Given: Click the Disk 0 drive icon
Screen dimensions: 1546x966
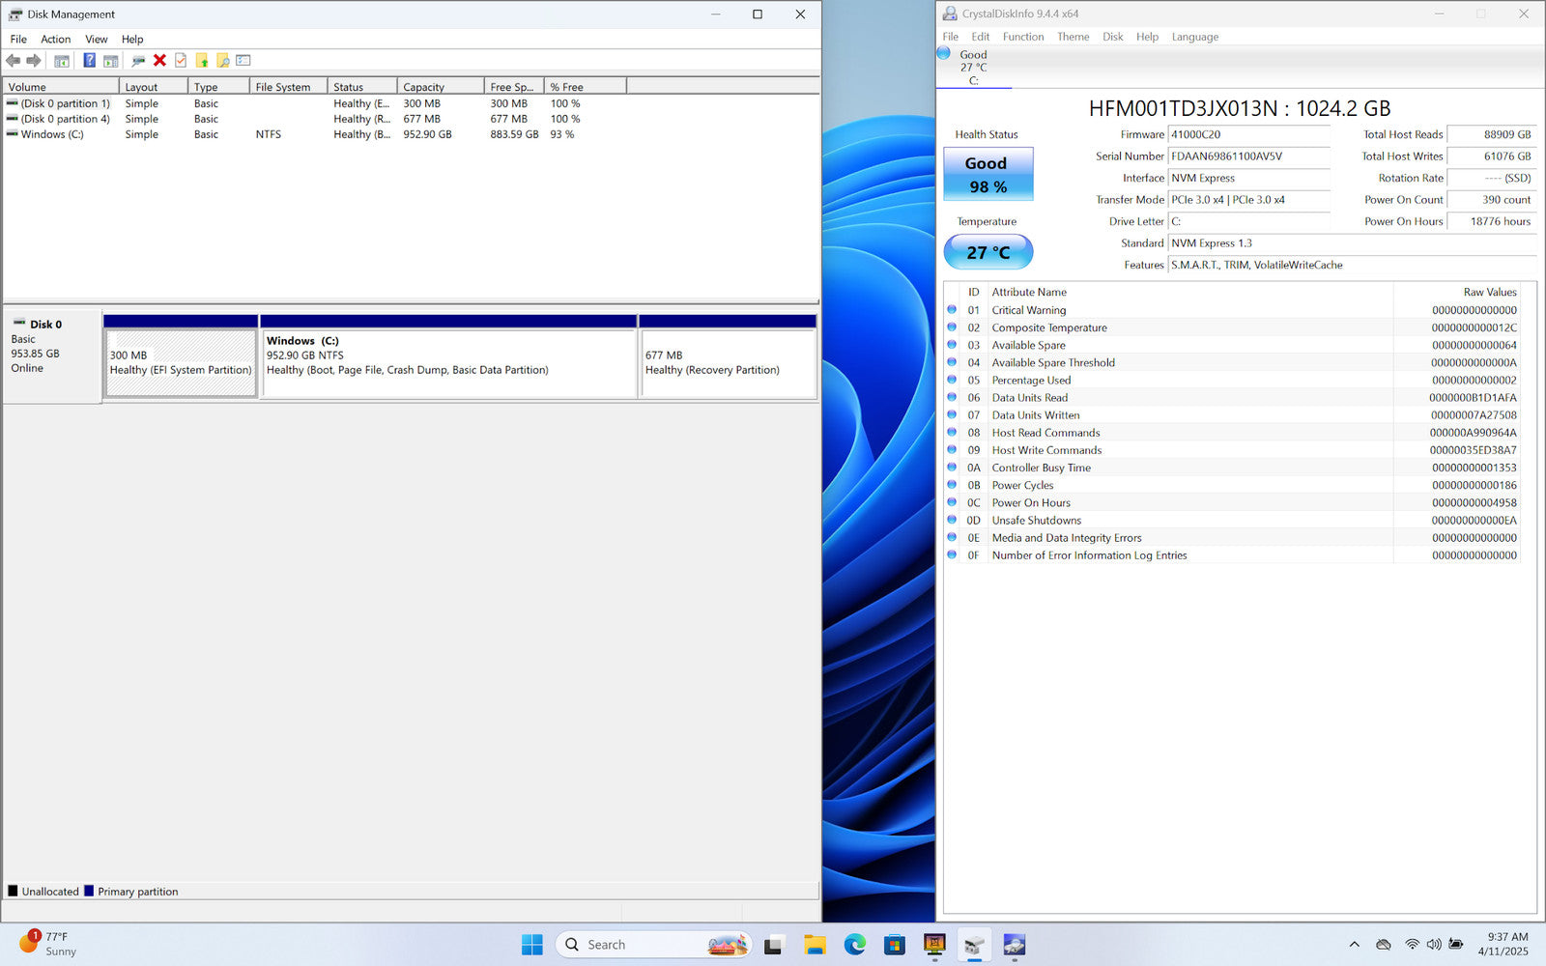Looking at the screenshot, I should (x=19, y=323).
